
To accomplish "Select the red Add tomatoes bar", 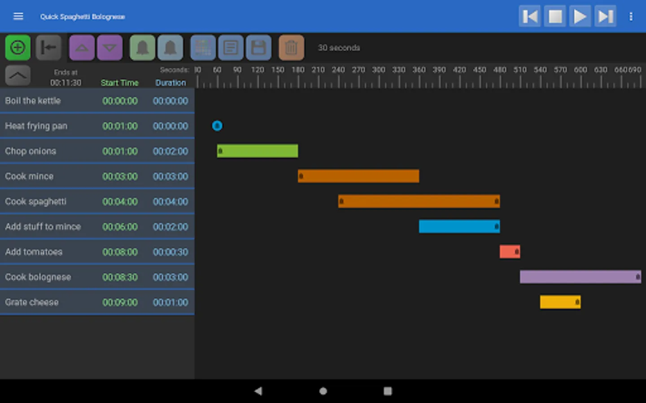I will tap(510, 252).
